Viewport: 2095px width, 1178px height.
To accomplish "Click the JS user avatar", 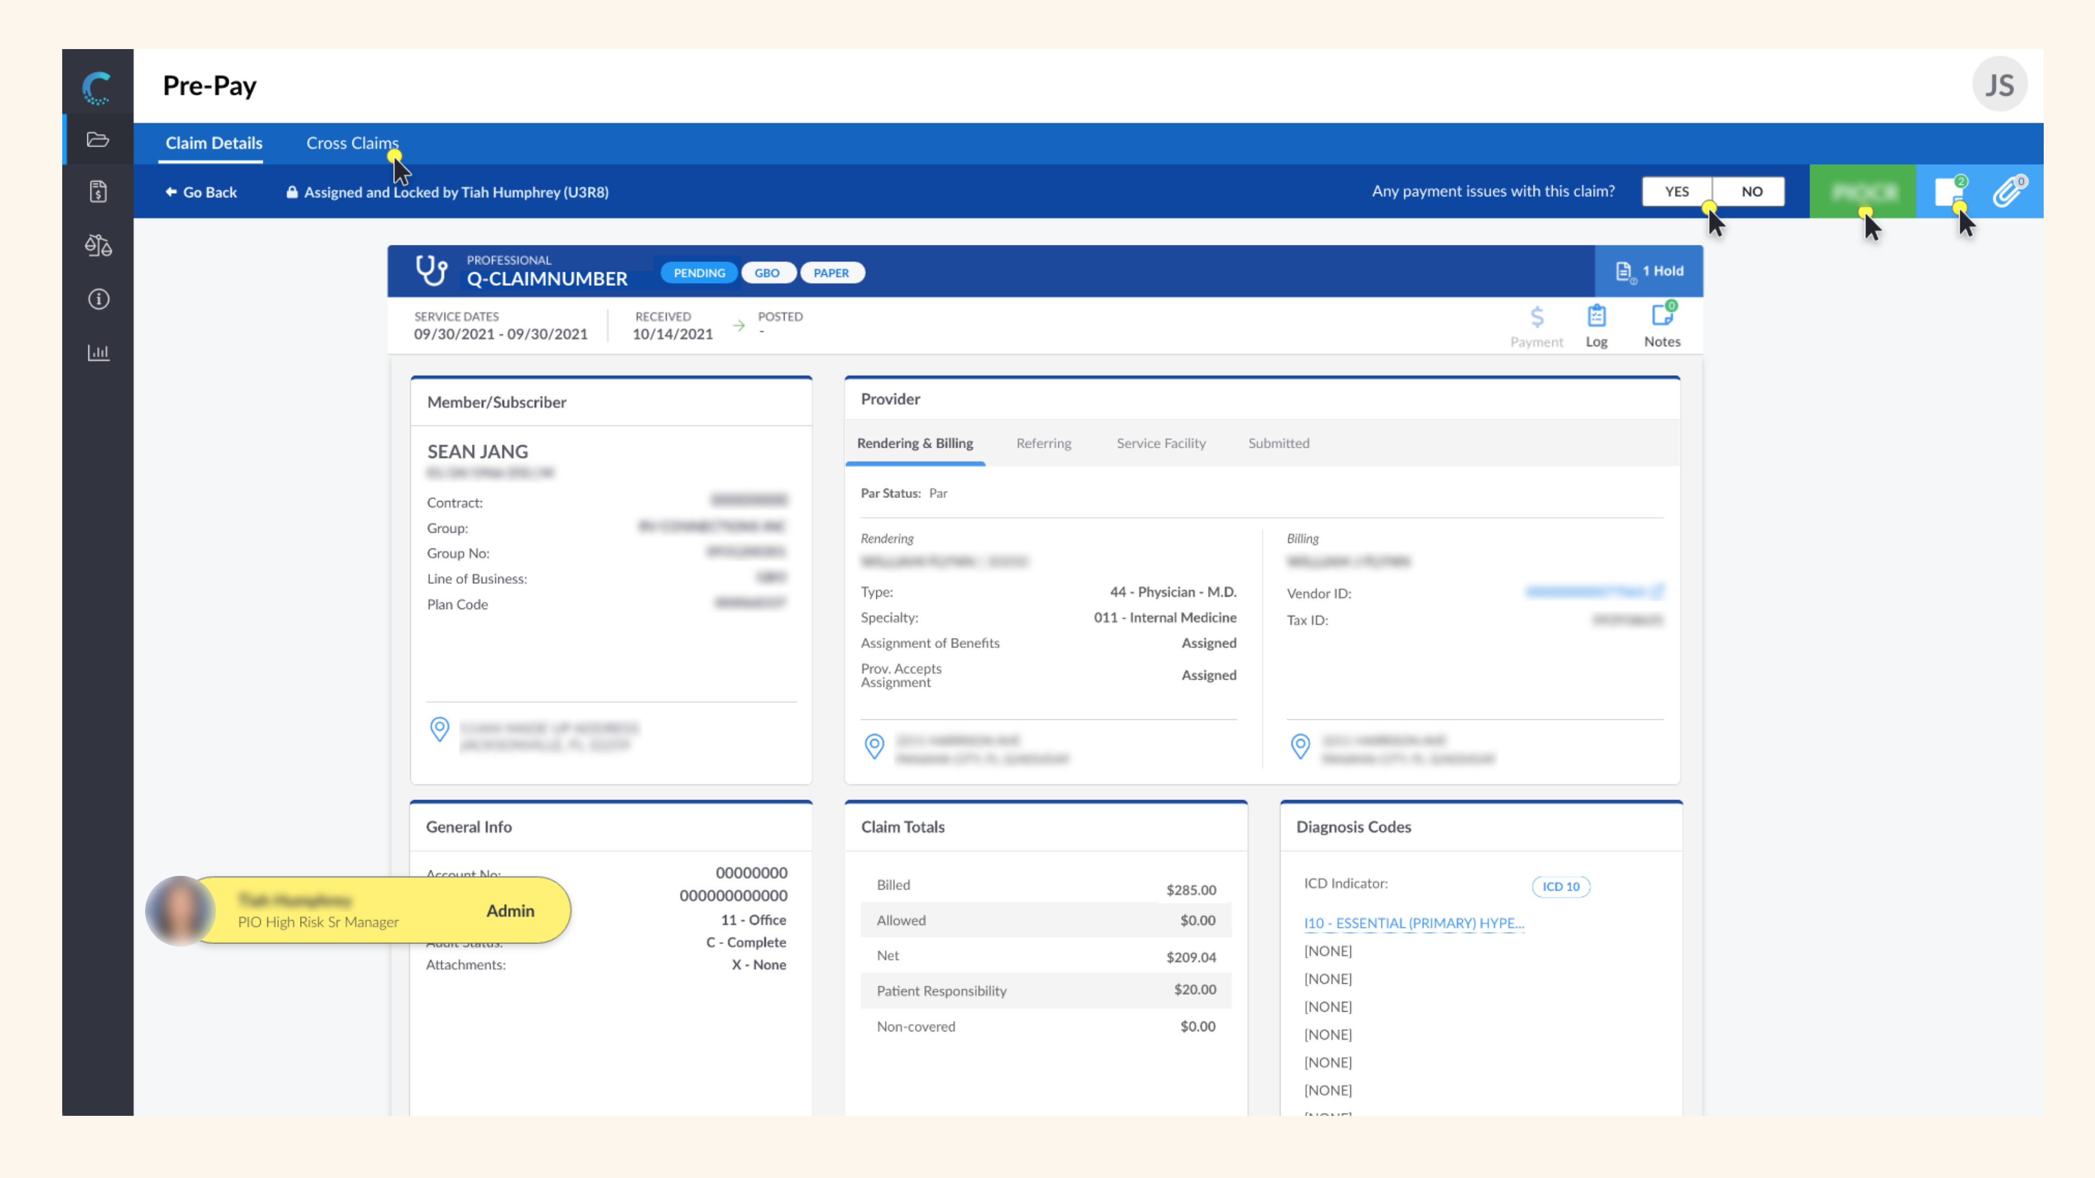I will pos(1999,85).
